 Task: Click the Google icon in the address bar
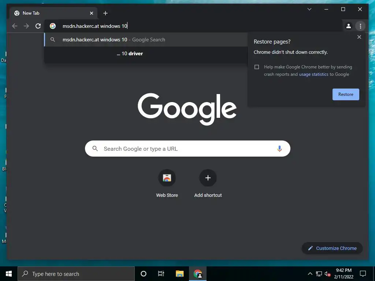click(53, 26)
